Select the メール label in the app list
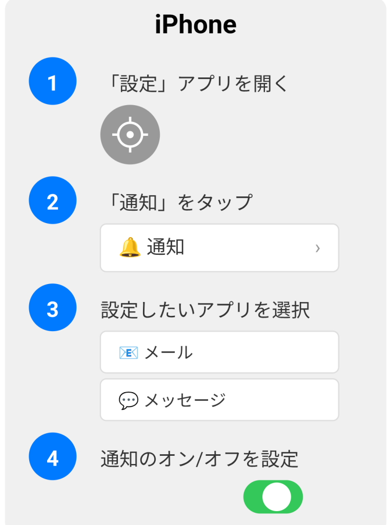Viewport: 390px width, 525px height. 169,353
